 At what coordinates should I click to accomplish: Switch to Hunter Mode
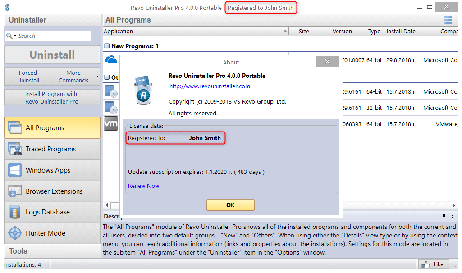(x=52, y=233)
